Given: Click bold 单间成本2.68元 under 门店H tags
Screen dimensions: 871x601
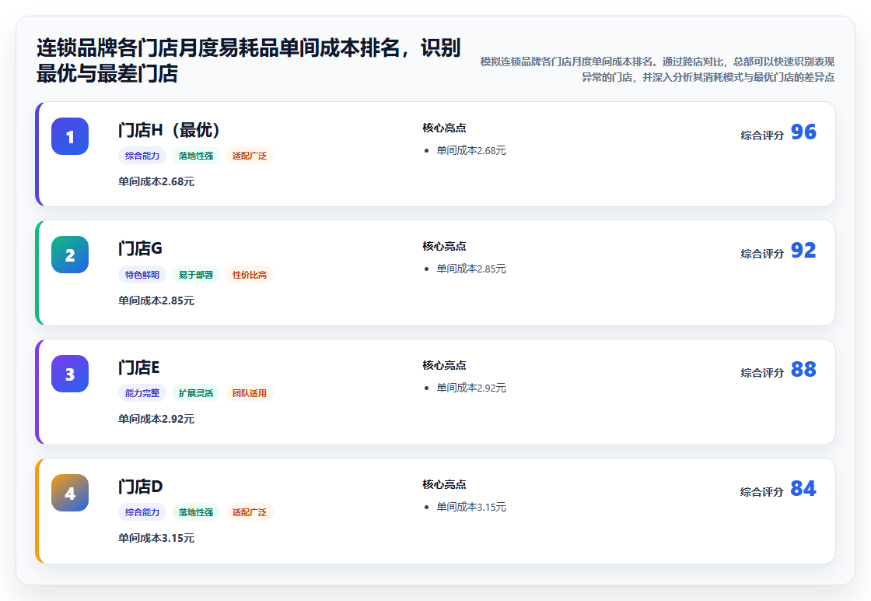Looking at the screenshot, I should pos(156,182).
